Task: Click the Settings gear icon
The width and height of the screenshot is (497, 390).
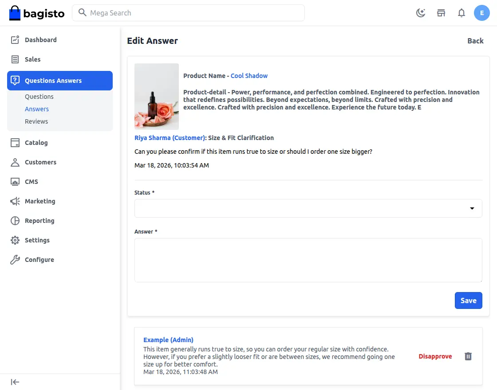Action: (15, 240)
